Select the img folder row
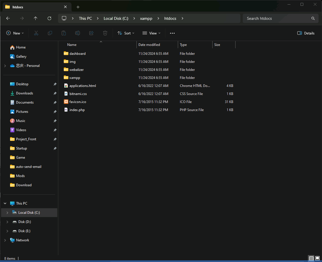322x262 pixels. pyautogui.click(x=149, y=61)
